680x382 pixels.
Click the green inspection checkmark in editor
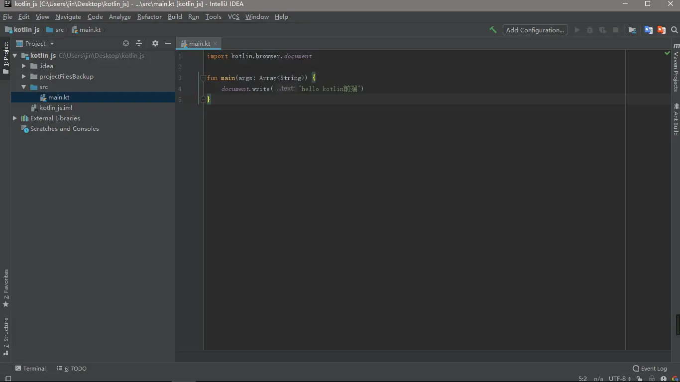coord(667,53)
